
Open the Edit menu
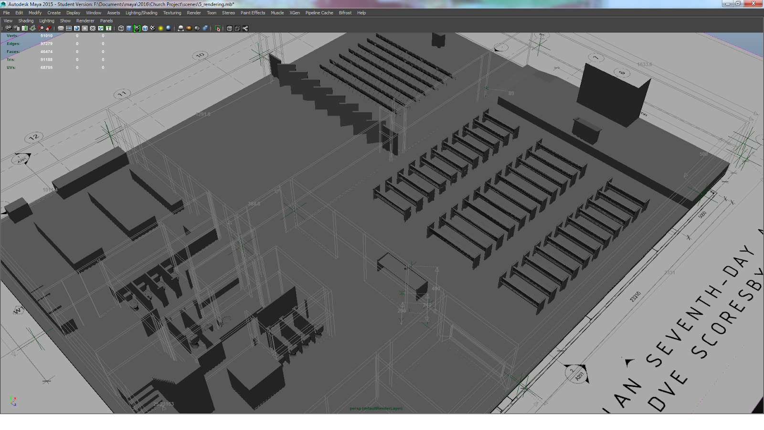[x=19, y=13]
